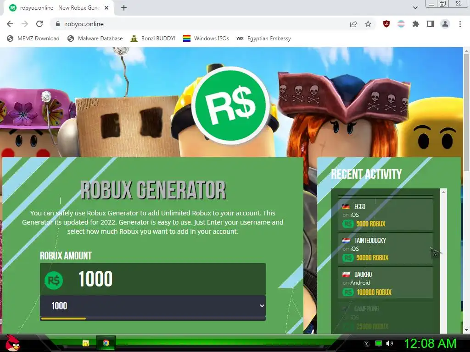This screenshot has width=470, height=352.
Task: Click the Polish flag next to DAOKHO
Action: click(x=346, y=274)
